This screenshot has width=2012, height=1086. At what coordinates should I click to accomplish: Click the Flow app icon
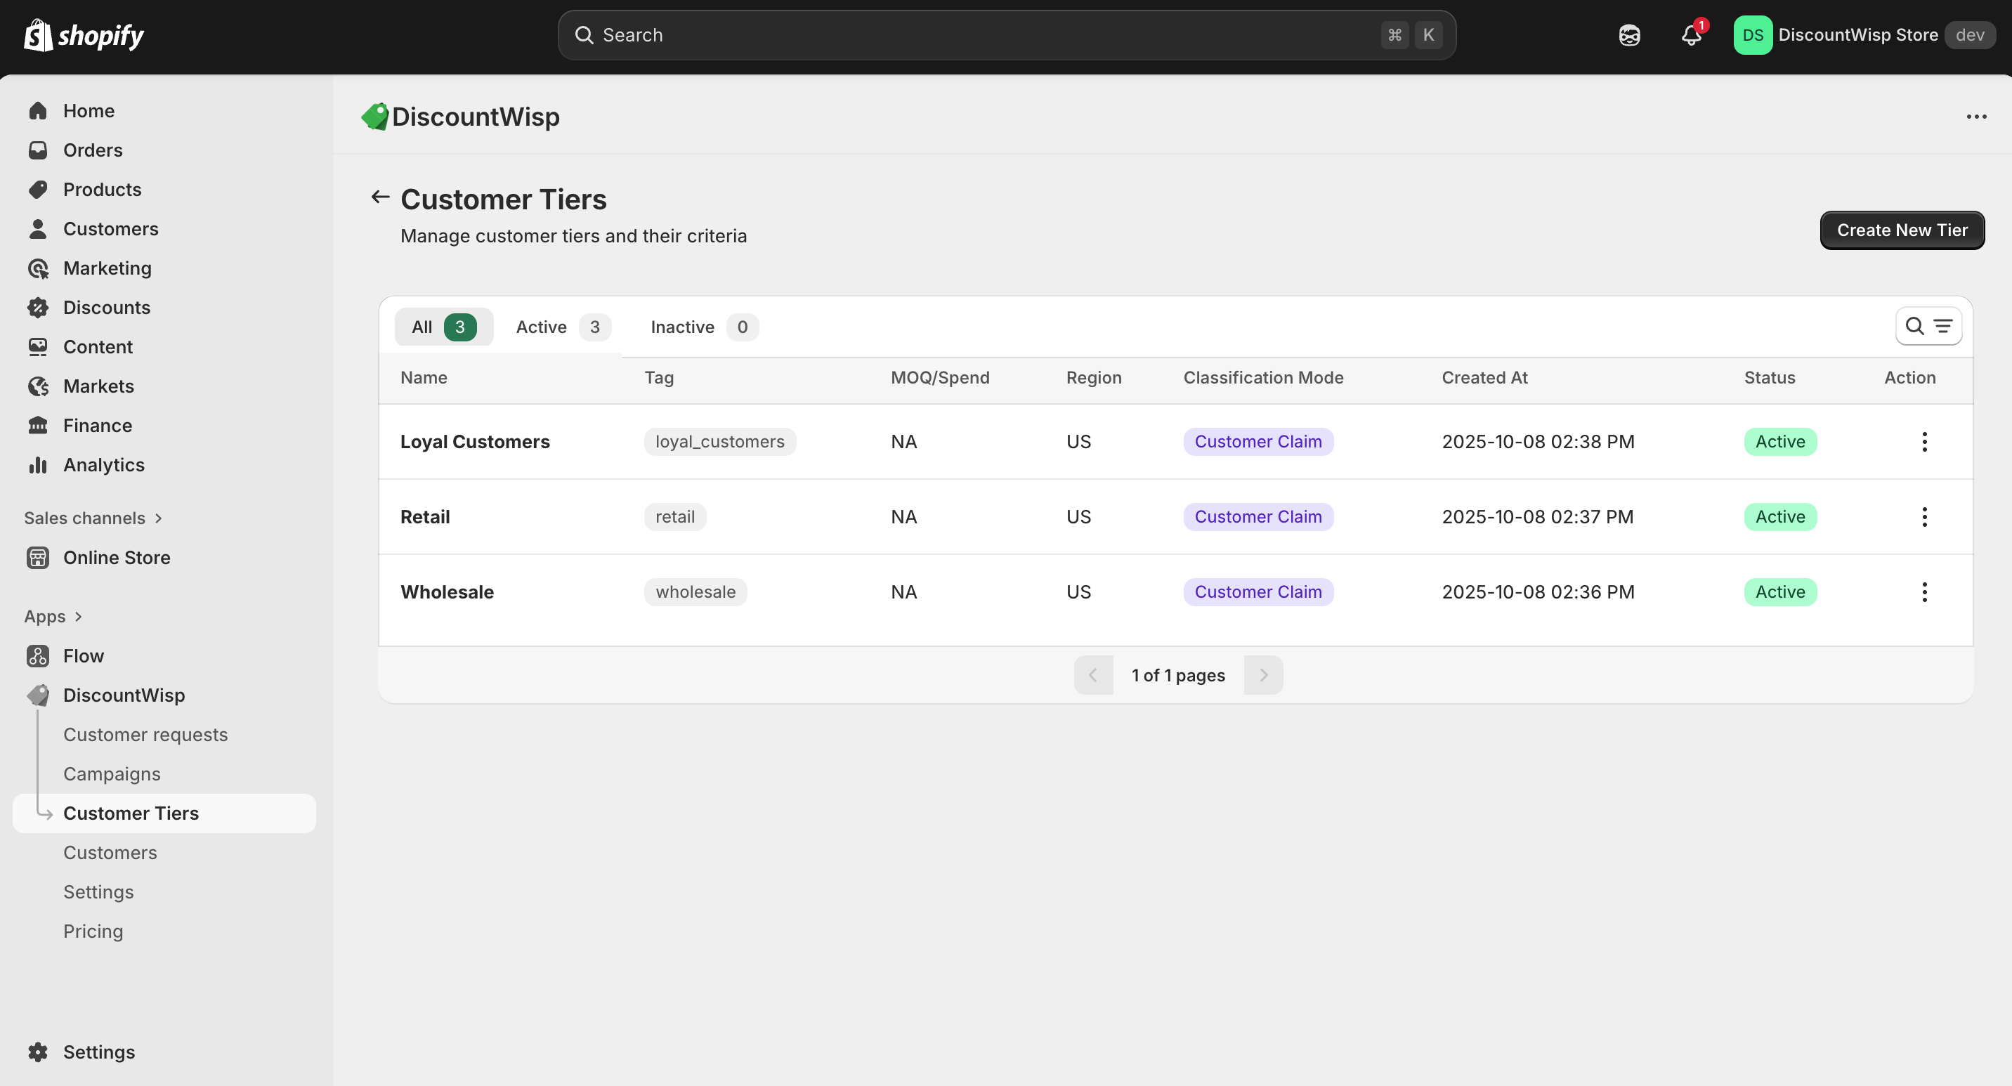pyautogui.click(x=37, y=656)
